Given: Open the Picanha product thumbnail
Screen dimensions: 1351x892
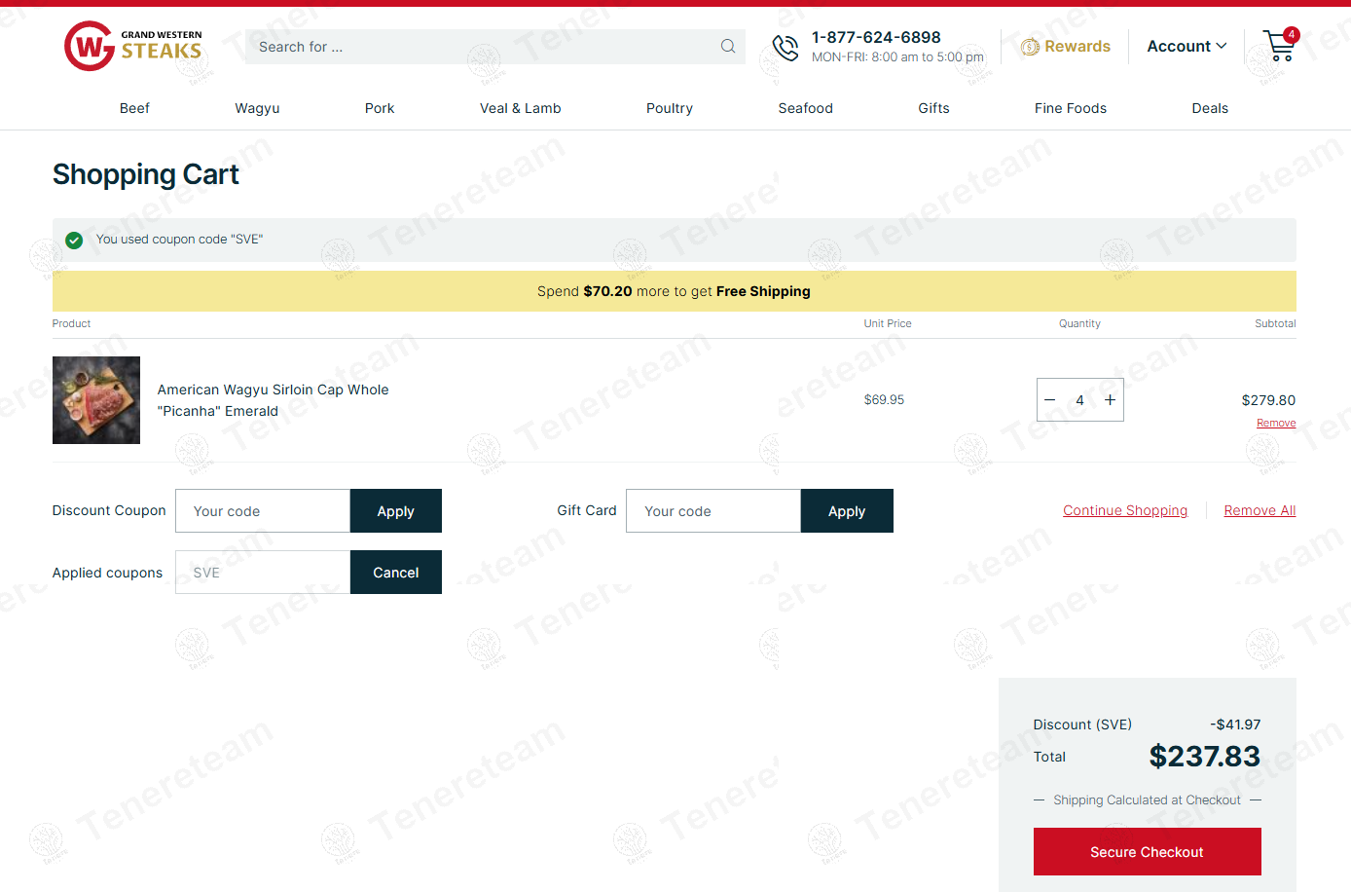Looking at the screenshot, I should pyautogui.click(x=96, y=400).
